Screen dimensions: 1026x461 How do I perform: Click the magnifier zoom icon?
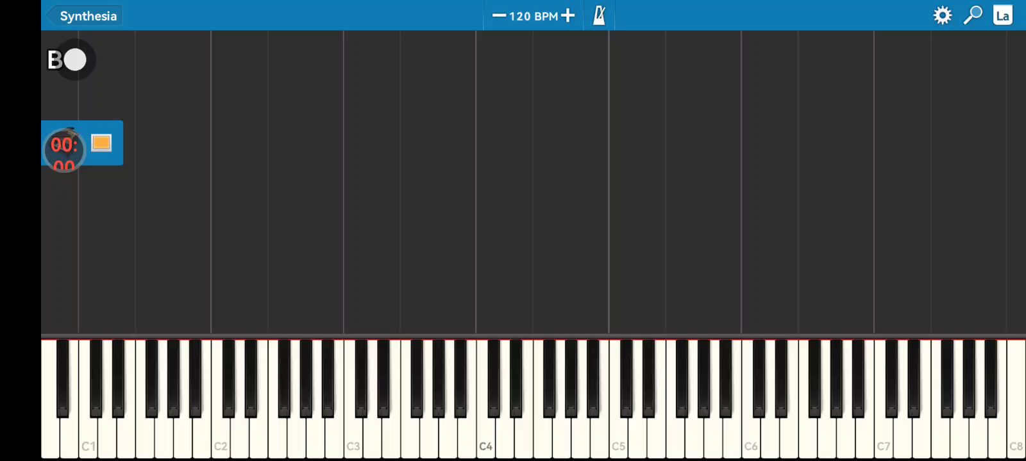point(973,15)
